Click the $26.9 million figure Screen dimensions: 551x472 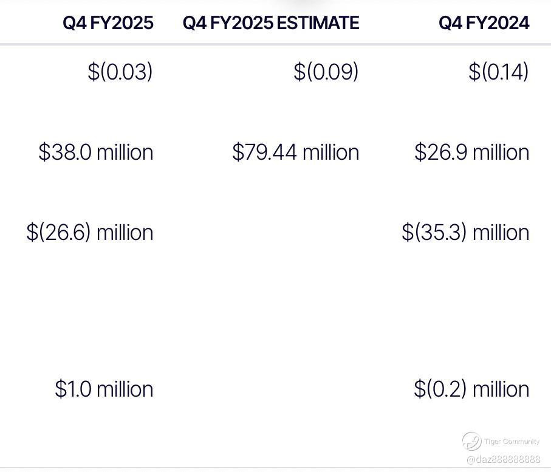point(471,152)
